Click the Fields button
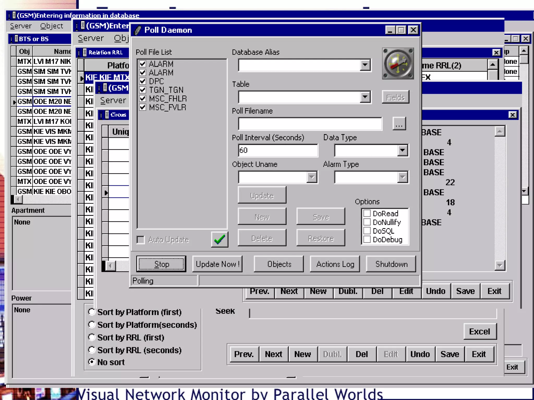Image resolution: width=534 pixels, height=400 pixels. coord(396,97)
